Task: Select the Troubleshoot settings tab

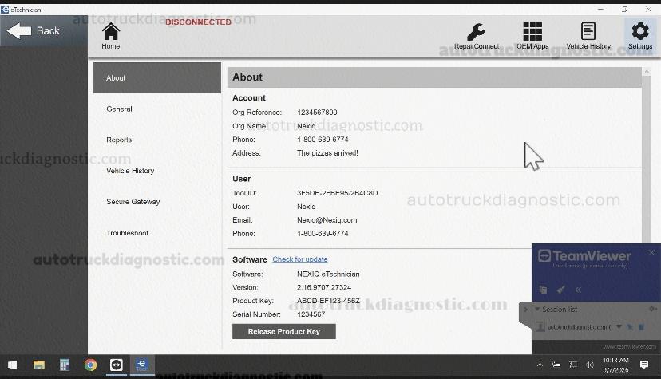Action: click(157, 233)
